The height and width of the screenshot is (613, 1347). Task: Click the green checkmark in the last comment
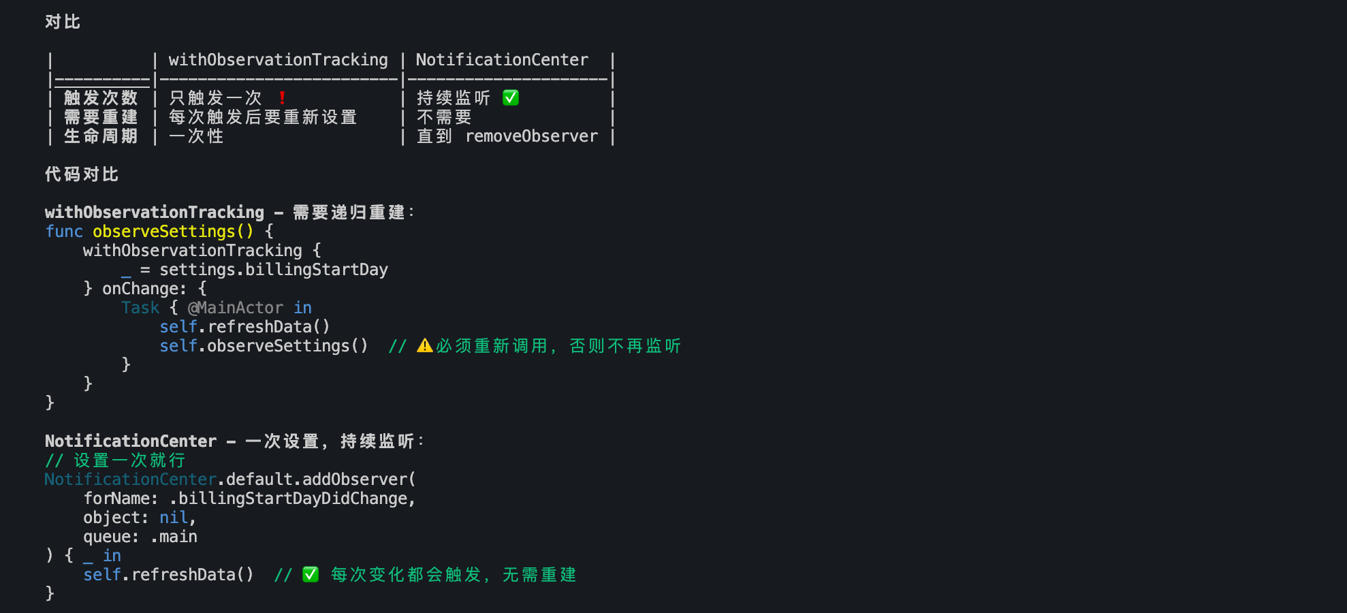311,575
